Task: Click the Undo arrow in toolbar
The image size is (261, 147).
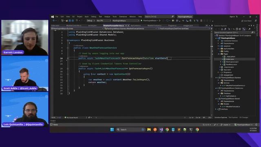Action: point(77,21)
